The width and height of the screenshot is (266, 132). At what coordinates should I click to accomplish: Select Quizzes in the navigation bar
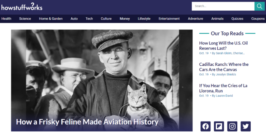pyautogui.click(x=237, y=19)
